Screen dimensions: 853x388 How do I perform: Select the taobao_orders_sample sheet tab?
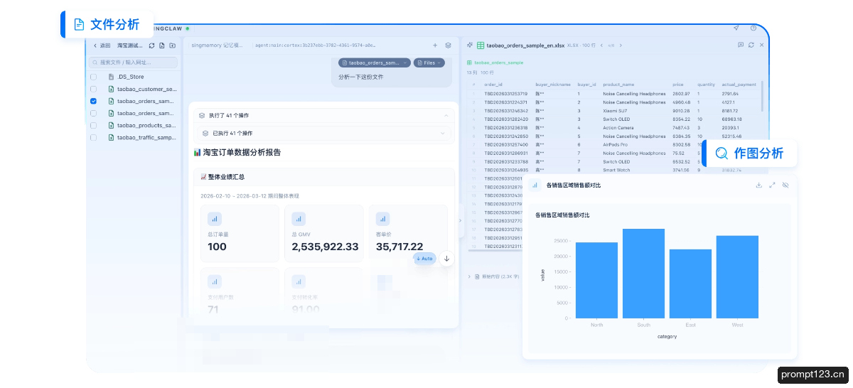click(495, 63)
